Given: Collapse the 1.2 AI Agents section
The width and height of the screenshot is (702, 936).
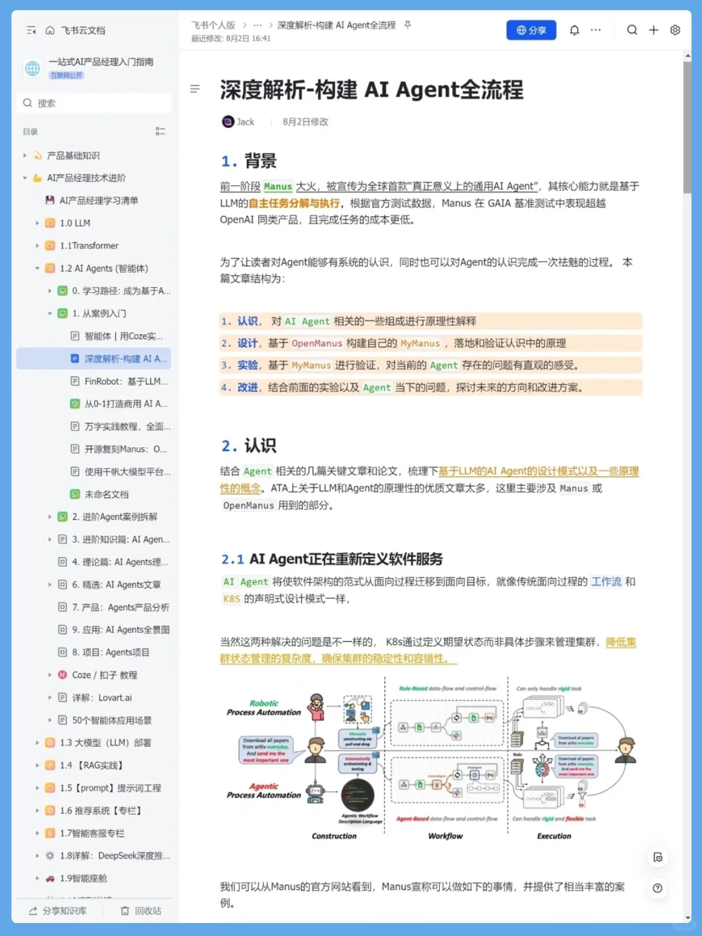Looking at the screenshot, I should point(37,268).
